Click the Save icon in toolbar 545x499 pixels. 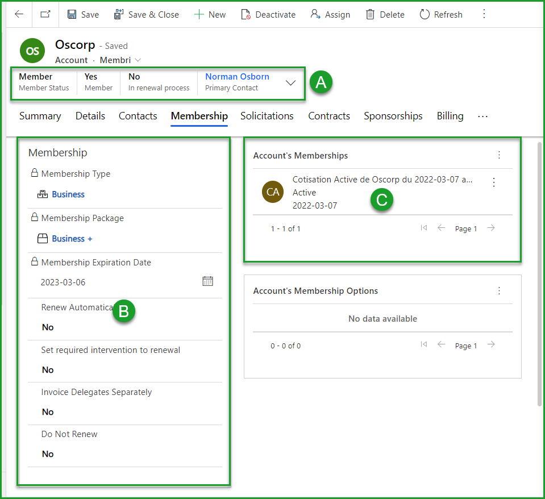point(72,14)
